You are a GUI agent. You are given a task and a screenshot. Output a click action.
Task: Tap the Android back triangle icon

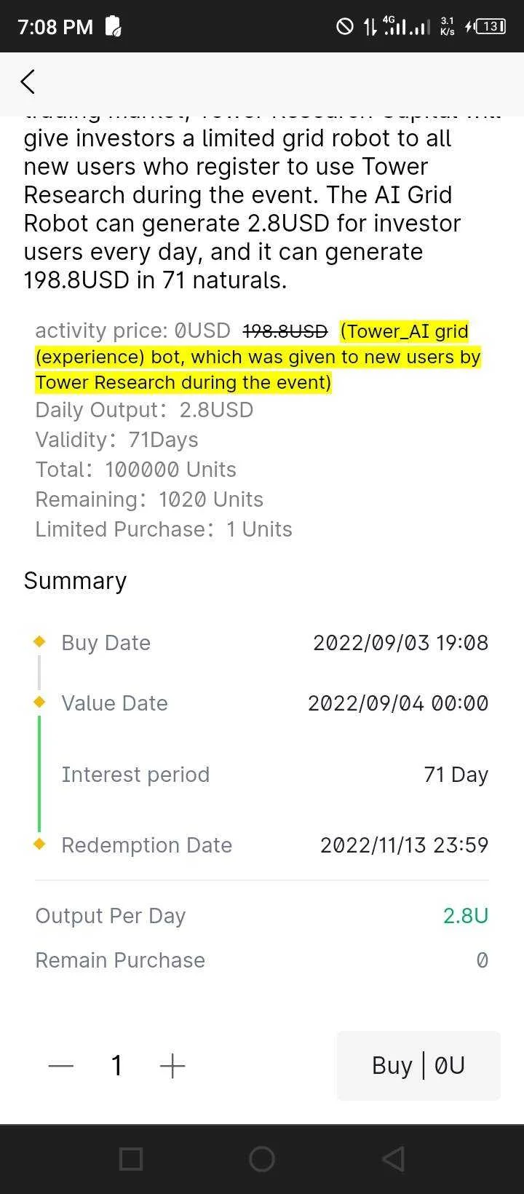pyautogui.click(x=393, y=1159)
